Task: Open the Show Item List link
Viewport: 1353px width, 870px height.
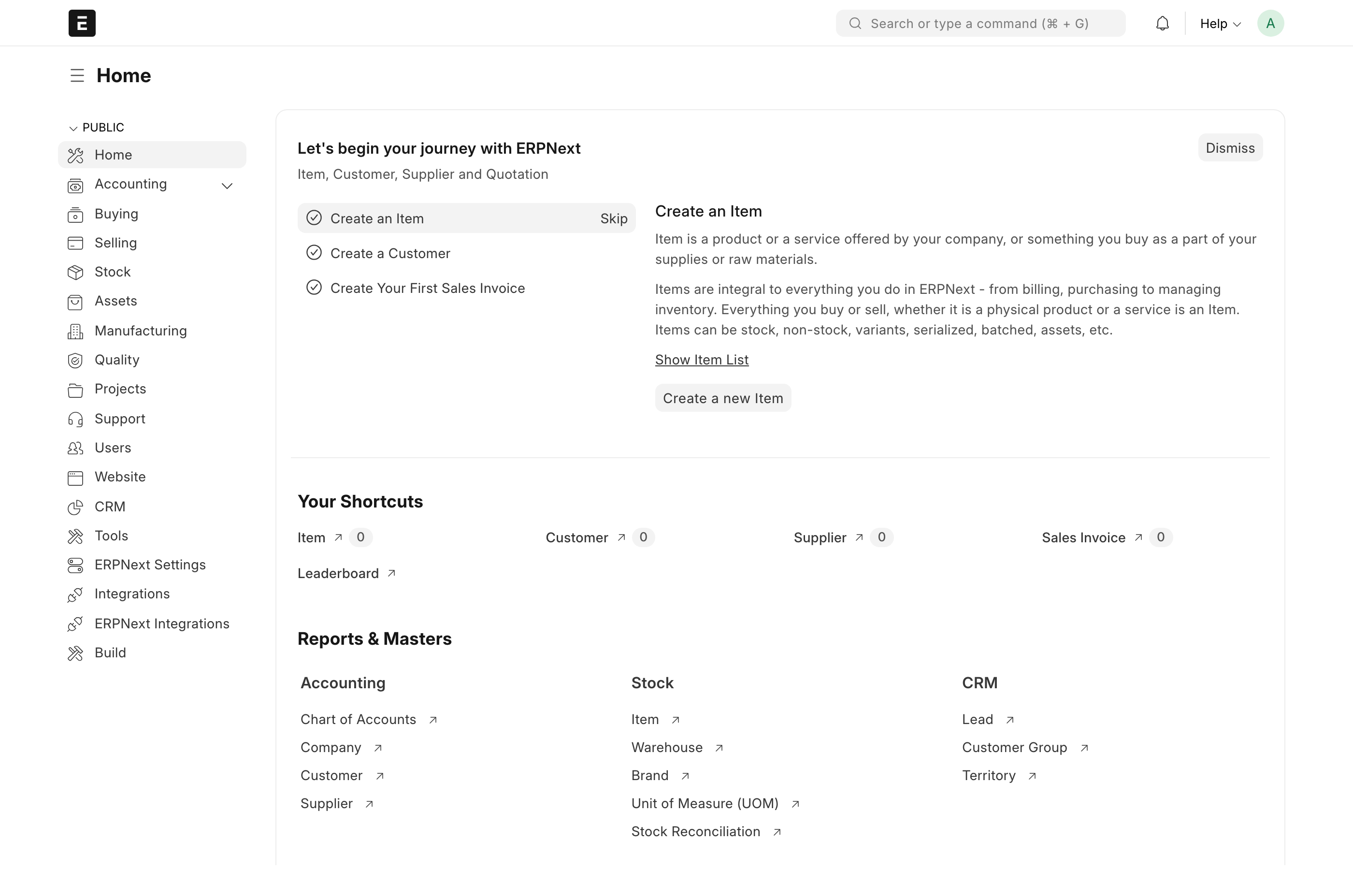Action: [701, 360]
